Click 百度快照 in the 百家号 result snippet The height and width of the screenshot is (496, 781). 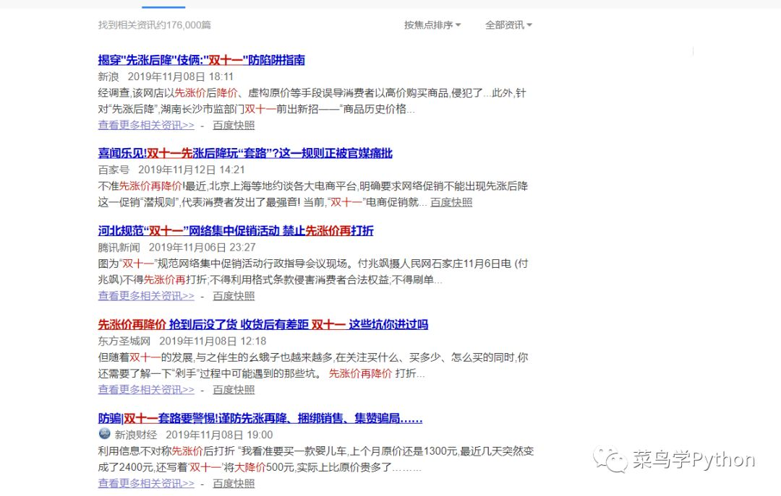coord(451,202)
